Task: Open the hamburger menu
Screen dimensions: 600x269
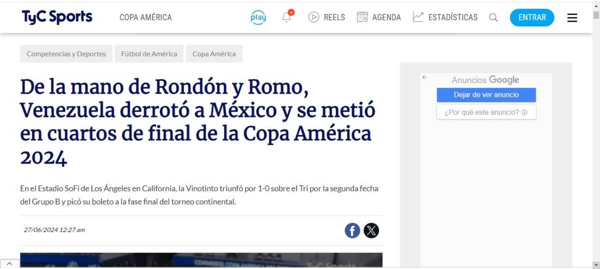Action: click(572, 17)
